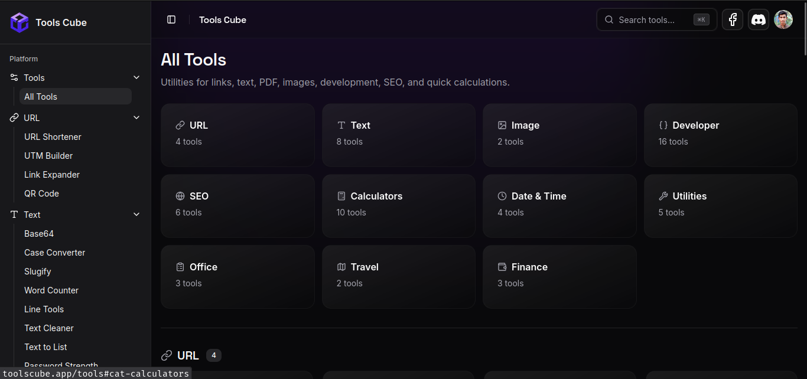Click the calculator icon on Calculators card
This screenshot has height=379, width=807.
[x=341, y=196]
